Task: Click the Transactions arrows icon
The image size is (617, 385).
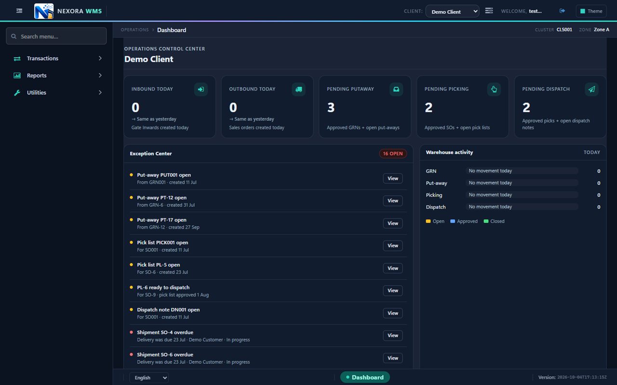Action: point(17,59)
